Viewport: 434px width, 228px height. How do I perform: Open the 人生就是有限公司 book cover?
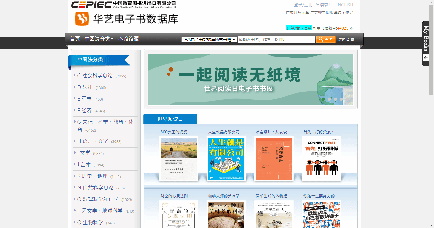[x=226, y=159]
